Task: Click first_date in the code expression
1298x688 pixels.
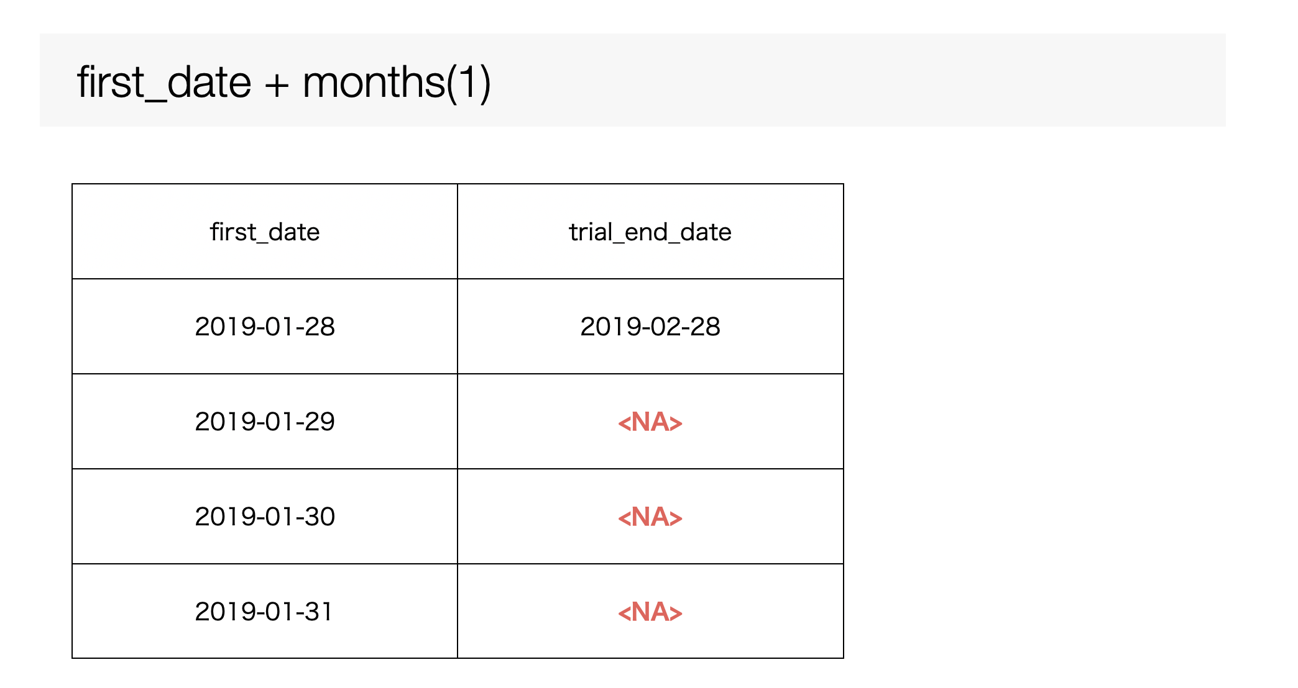Action: [x=164, y=83]
